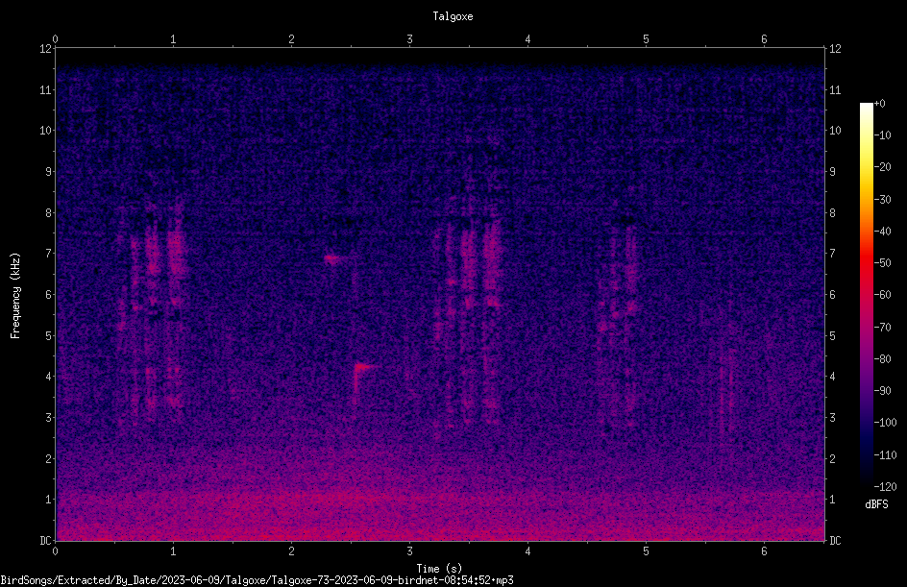Screen dimensions: 907x587
Task: Click the 6 tick on top time axis
Action: (764, 39)
